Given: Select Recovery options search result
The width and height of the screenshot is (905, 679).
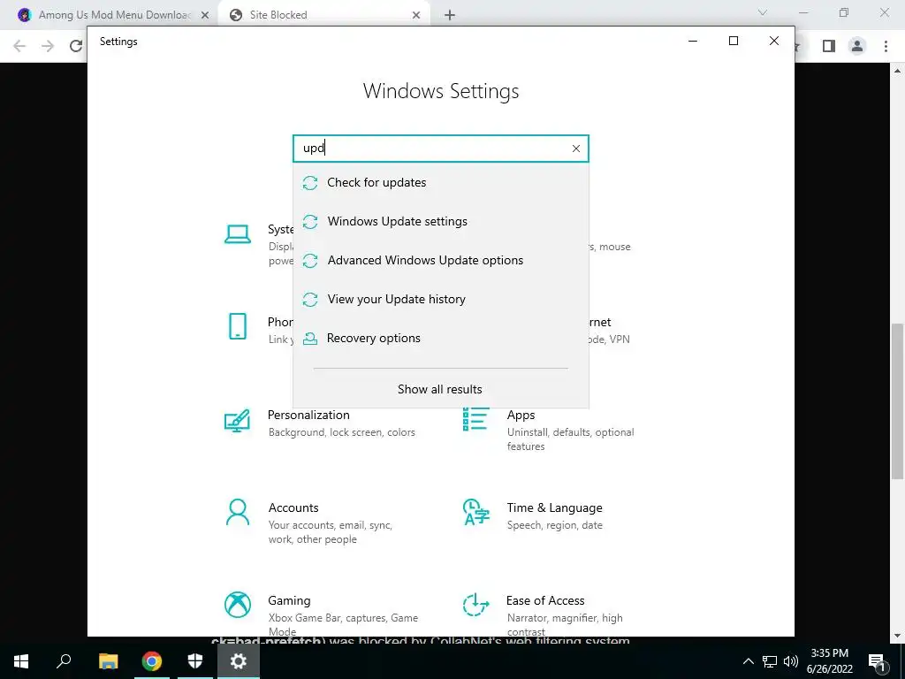Looking at the screenshot, I should click(440, 338).
